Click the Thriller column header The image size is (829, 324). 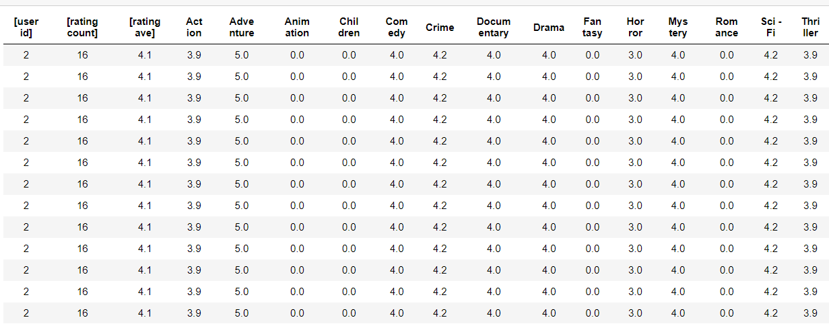(x=810, y=28)
